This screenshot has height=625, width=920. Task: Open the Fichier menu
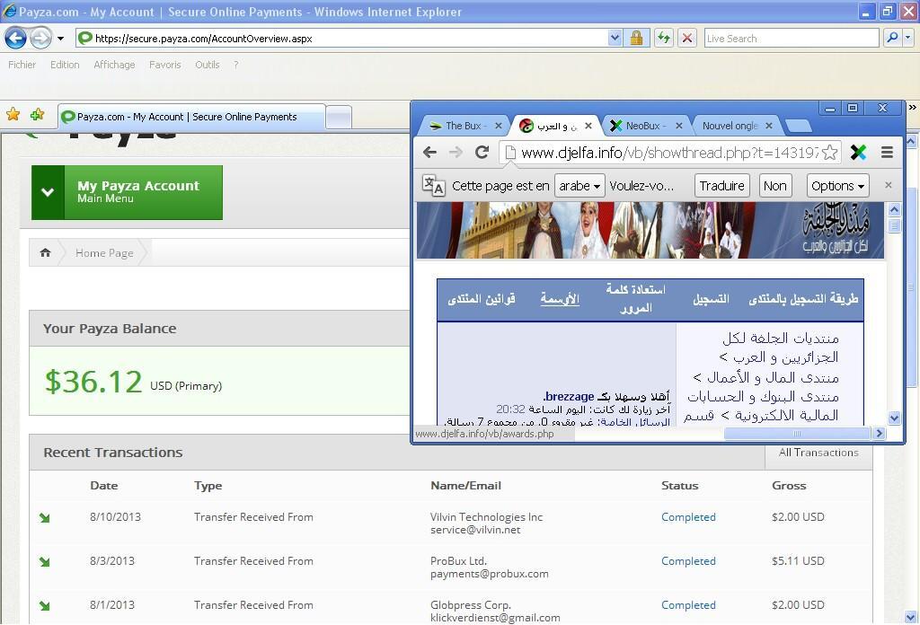click(x=22, y=65)
